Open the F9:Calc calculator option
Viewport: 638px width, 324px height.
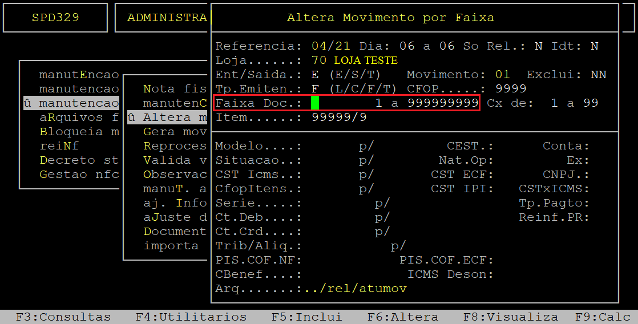coord(602,317)
